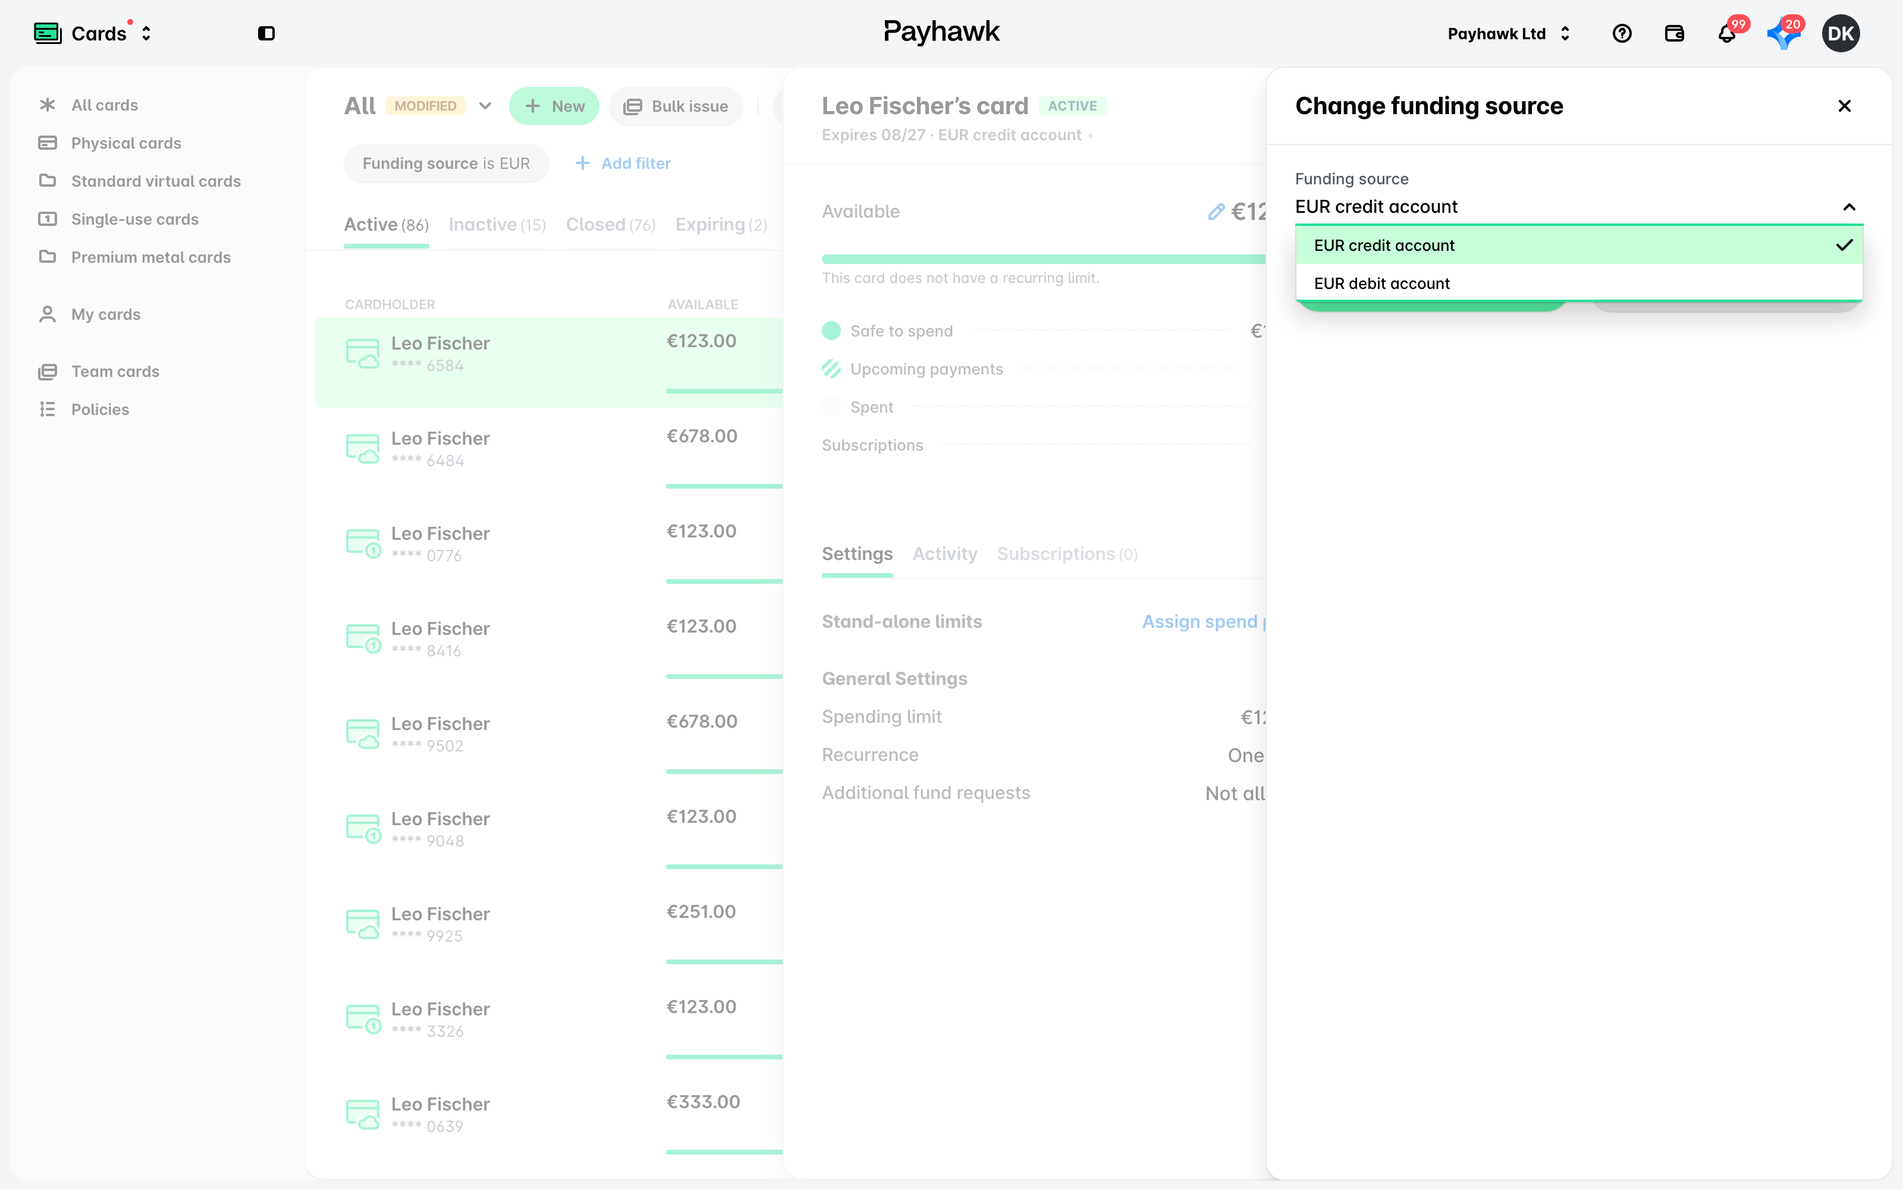Open the wallet icon in header
This screenshot has width=1903, height=1189.
click(x=1674, y=33)
